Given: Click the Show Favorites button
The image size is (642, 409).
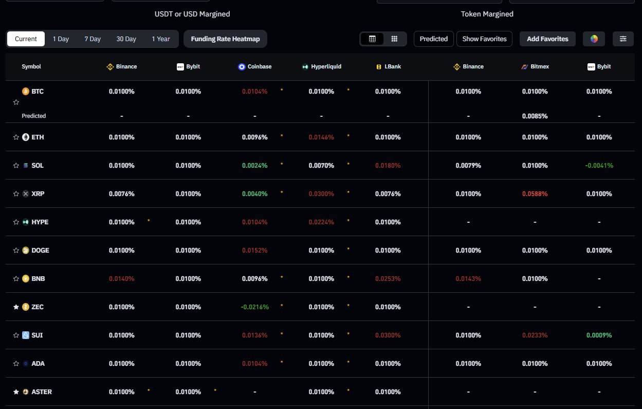Looking at the screenshot, I should pyautogui.click(x=484, y=39).
